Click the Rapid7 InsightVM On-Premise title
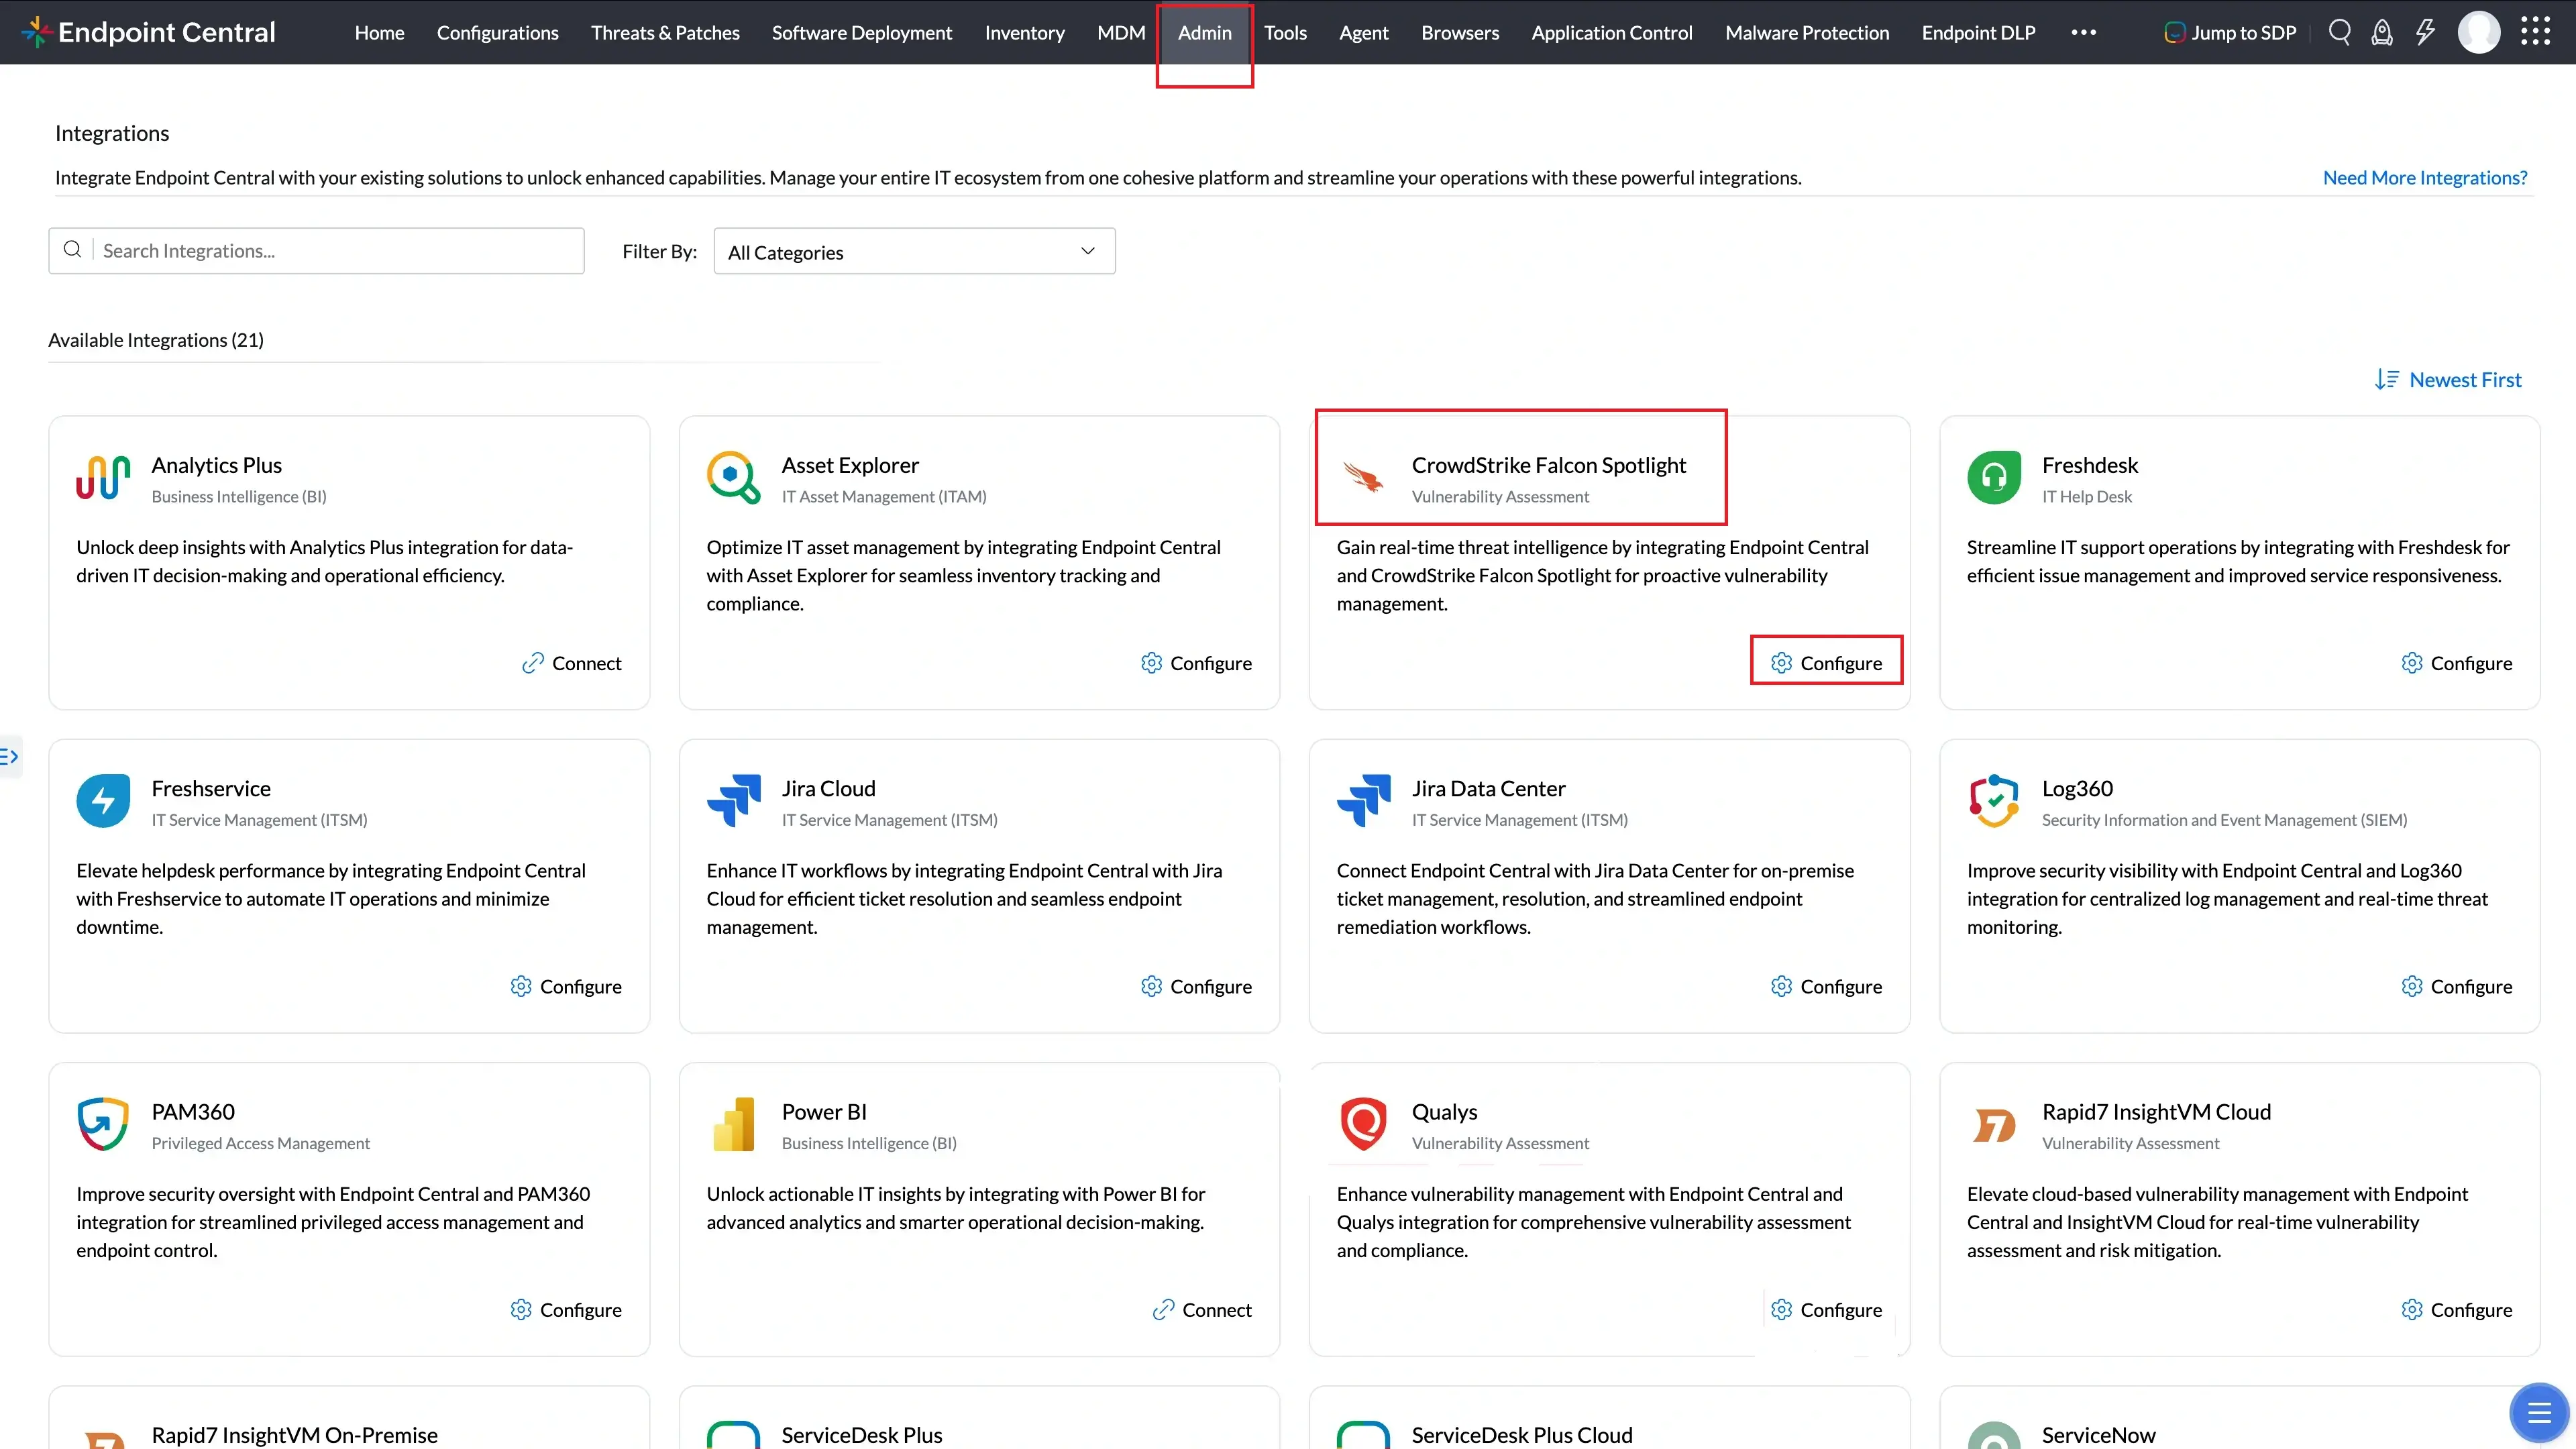 tap(294, 1434)
